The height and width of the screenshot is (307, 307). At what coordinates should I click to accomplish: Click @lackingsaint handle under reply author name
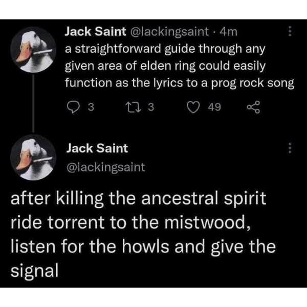106,167
